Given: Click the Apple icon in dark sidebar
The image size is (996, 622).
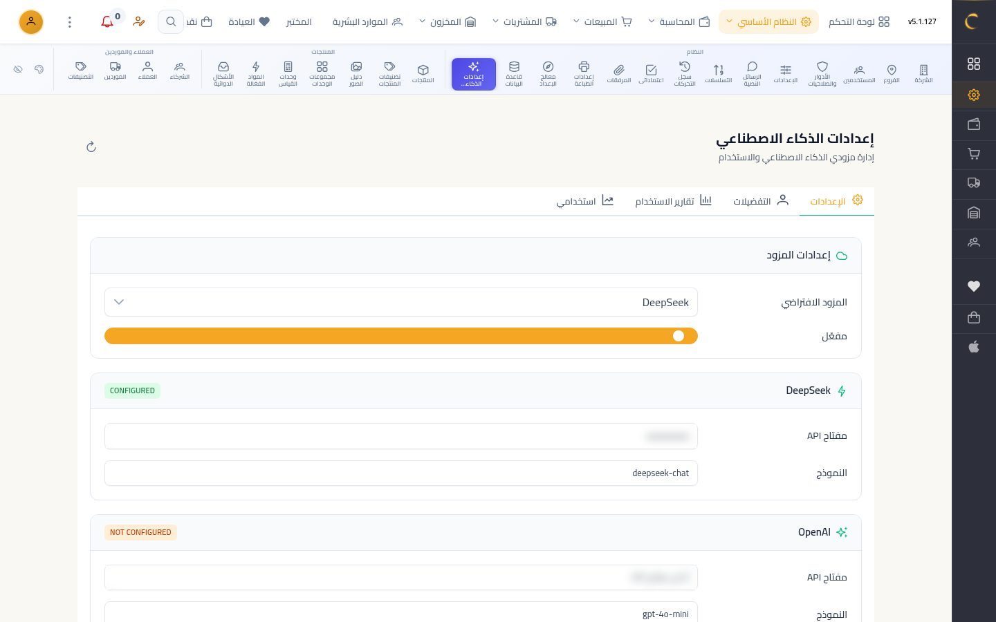Looking at the screenshot, I should pyautogui.click(x=974, y=347).
